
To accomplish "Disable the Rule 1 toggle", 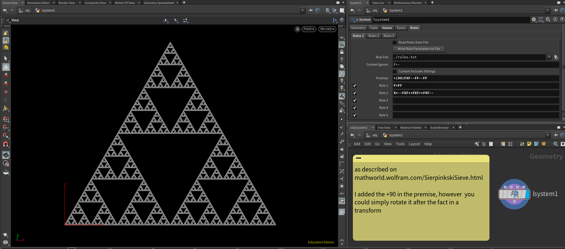I will pyautogui.click(x=355, y=86).
